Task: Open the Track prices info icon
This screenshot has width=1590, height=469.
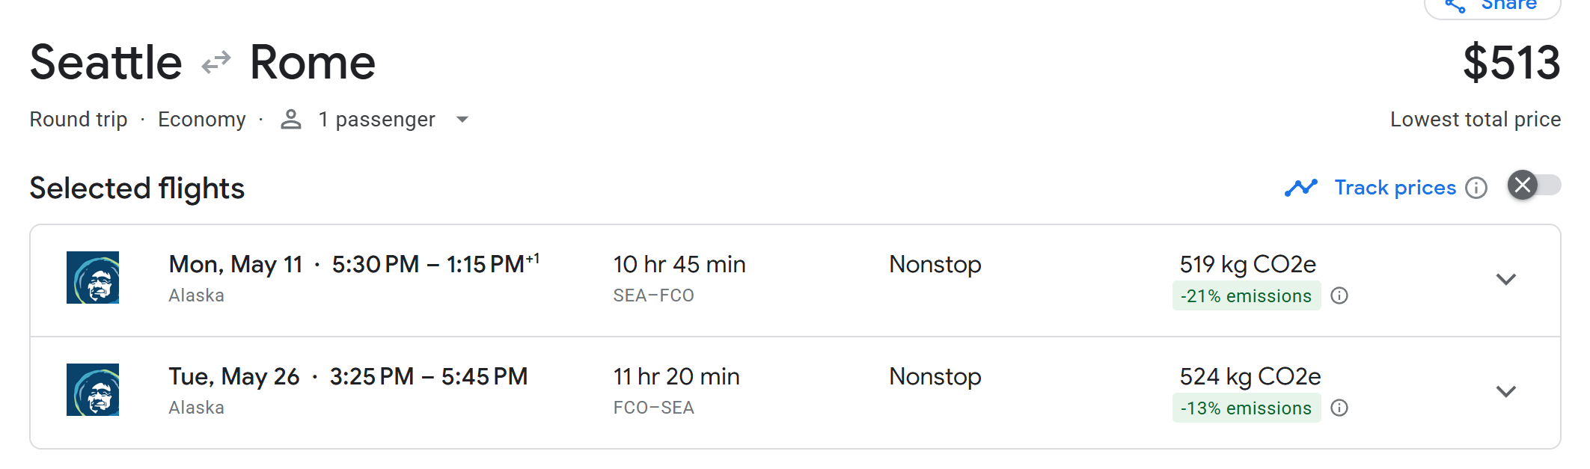Action: [1476, 188]
